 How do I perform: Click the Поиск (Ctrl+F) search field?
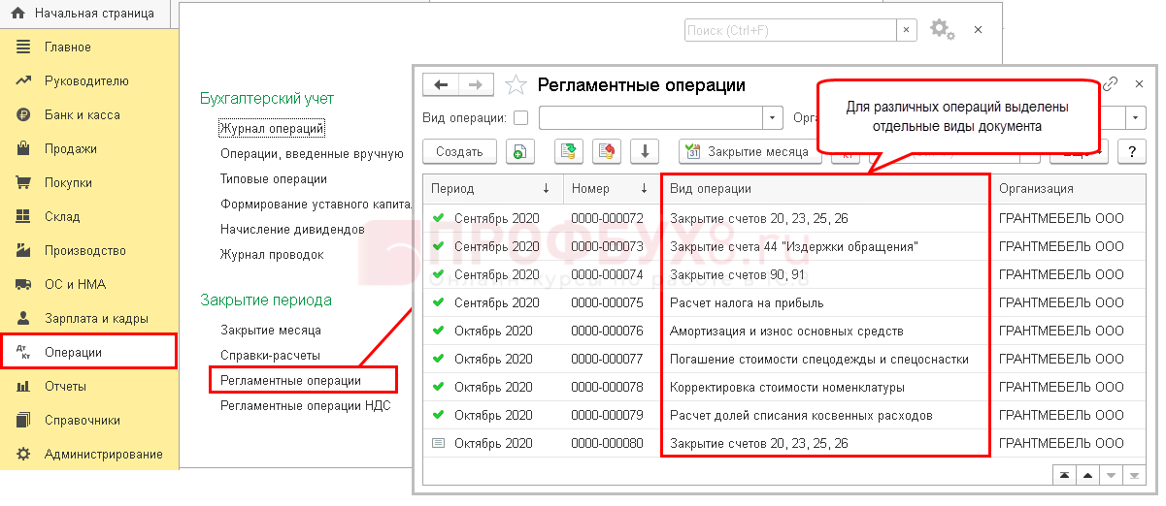790,31
